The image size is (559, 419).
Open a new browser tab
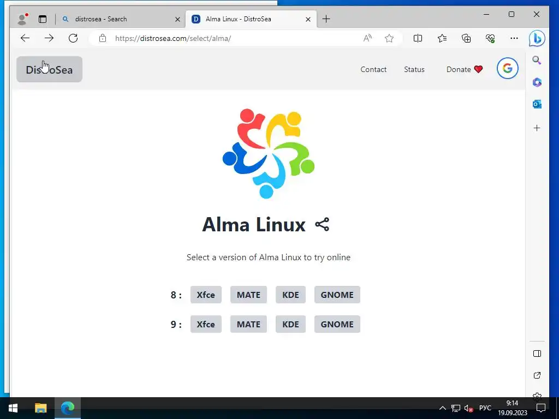pyautogui.click(x=326, y=19)
